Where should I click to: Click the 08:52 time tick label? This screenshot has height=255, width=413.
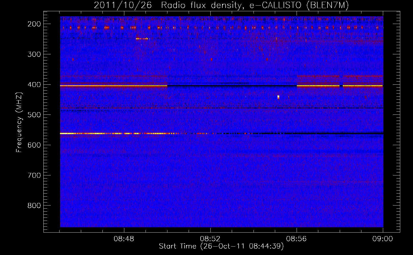210,239
